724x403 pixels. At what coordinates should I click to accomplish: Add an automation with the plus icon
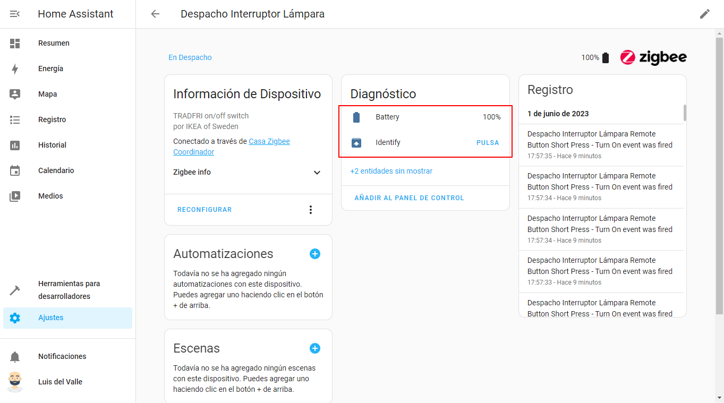(315, 254)
